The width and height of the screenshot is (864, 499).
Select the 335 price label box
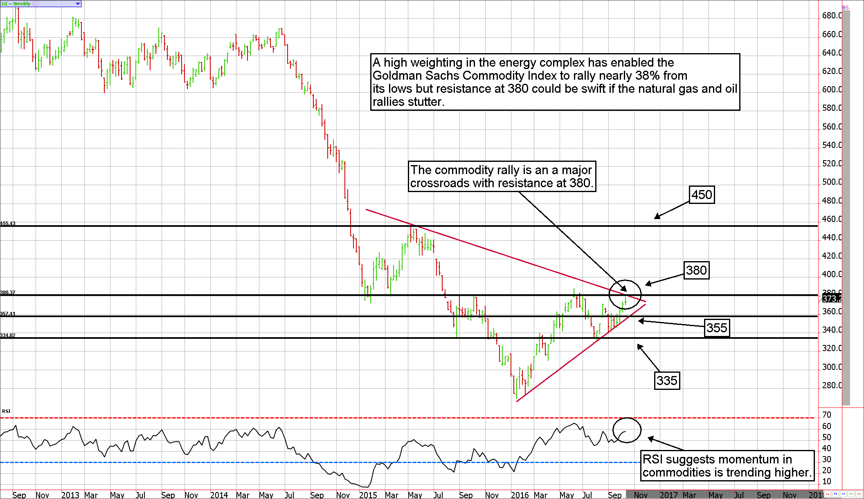point(667,380)
